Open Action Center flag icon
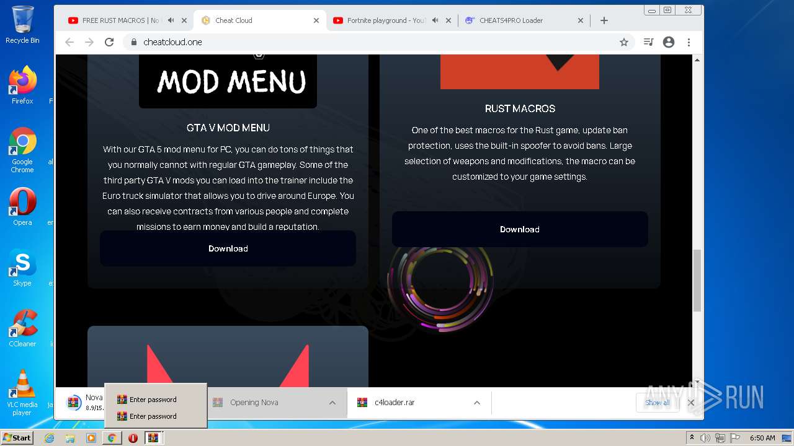This screenshot has height=446, width=794. (734, 438)
